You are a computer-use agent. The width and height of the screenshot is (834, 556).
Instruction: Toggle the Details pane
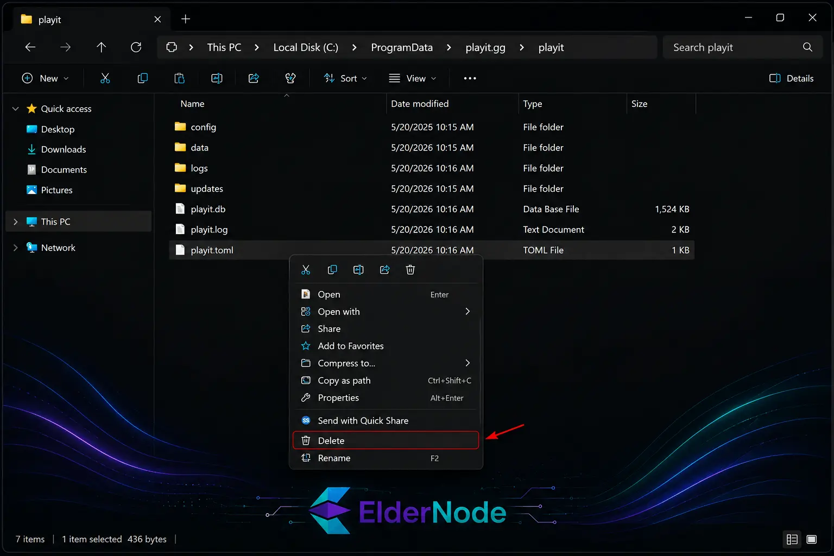pyautogui.click(x=791, y=78)
